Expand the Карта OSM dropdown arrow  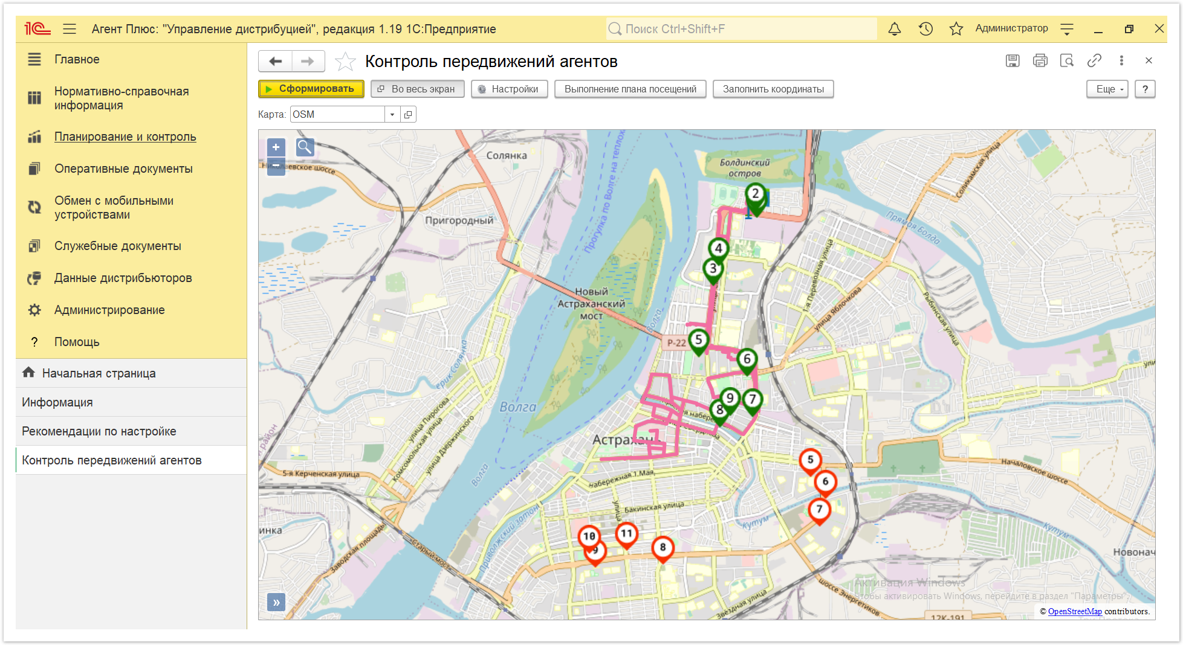pyautogui.click(x=392, y=114)
